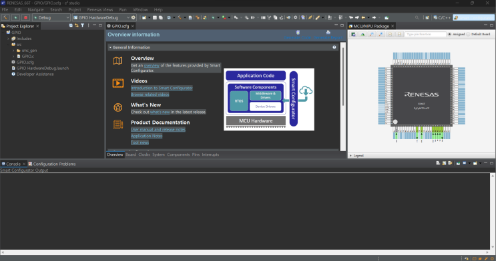
Task: Open the what's new link
Action: click(x=160, y=112)
